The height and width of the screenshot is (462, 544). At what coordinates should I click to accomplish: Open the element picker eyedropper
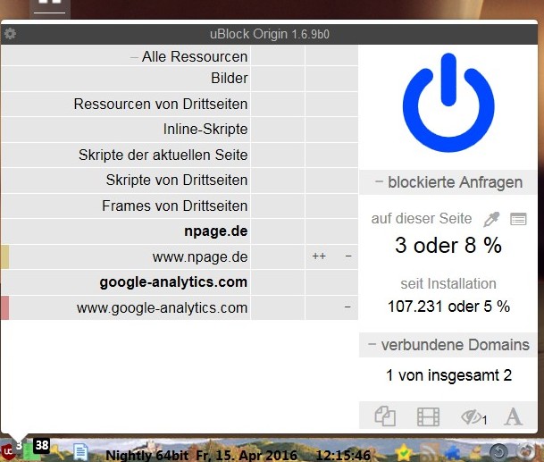[491, 219]
